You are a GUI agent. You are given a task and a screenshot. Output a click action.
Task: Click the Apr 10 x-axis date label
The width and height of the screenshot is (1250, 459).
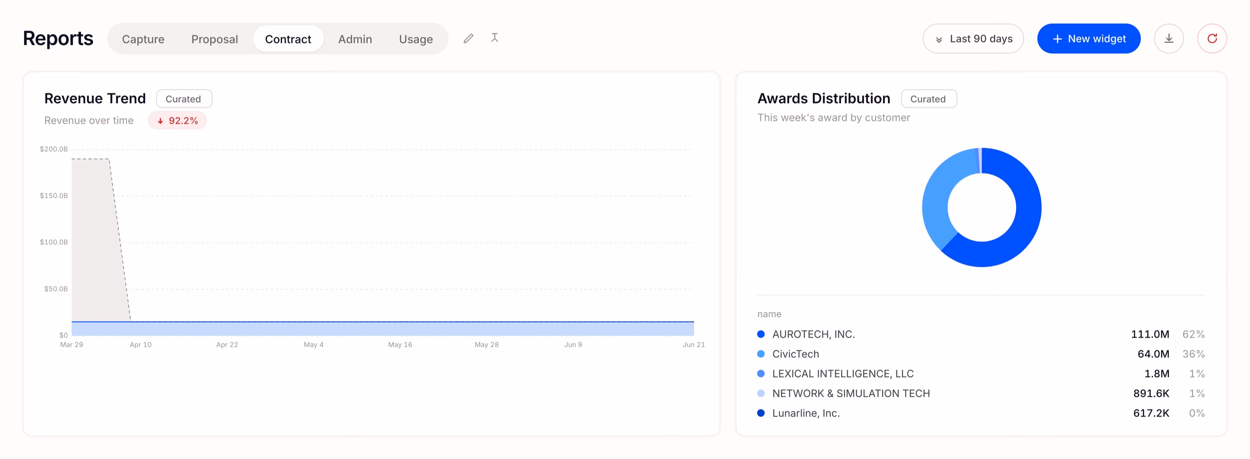tap(141, 345)
